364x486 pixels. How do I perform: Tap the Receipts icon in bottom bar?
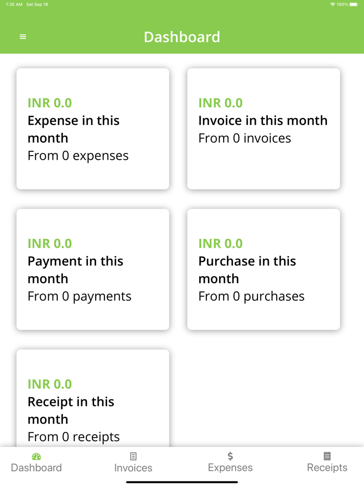point(327,456)
